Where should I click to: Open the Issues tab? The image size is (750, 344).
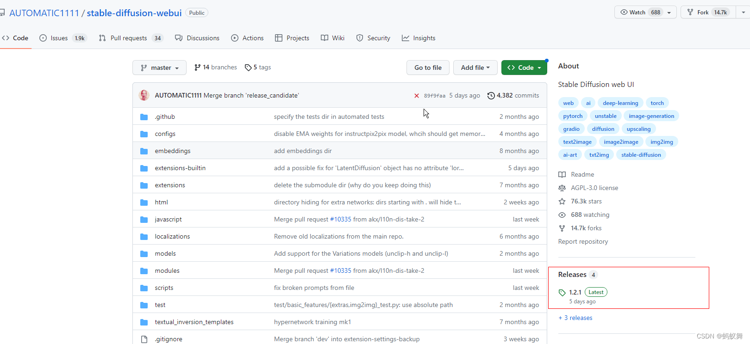[x=63, y=38]
